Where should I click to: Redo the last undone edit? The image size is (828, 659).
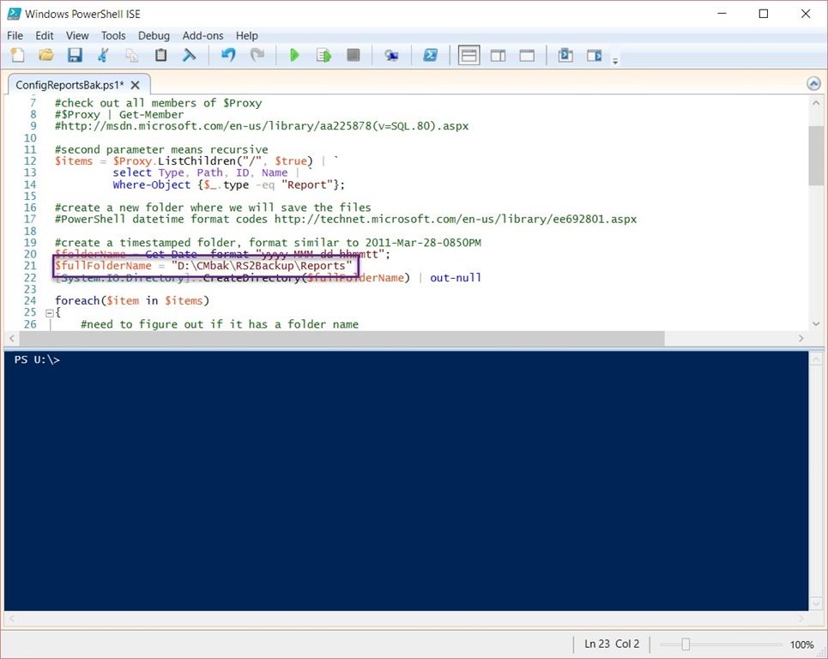[257, 55]
